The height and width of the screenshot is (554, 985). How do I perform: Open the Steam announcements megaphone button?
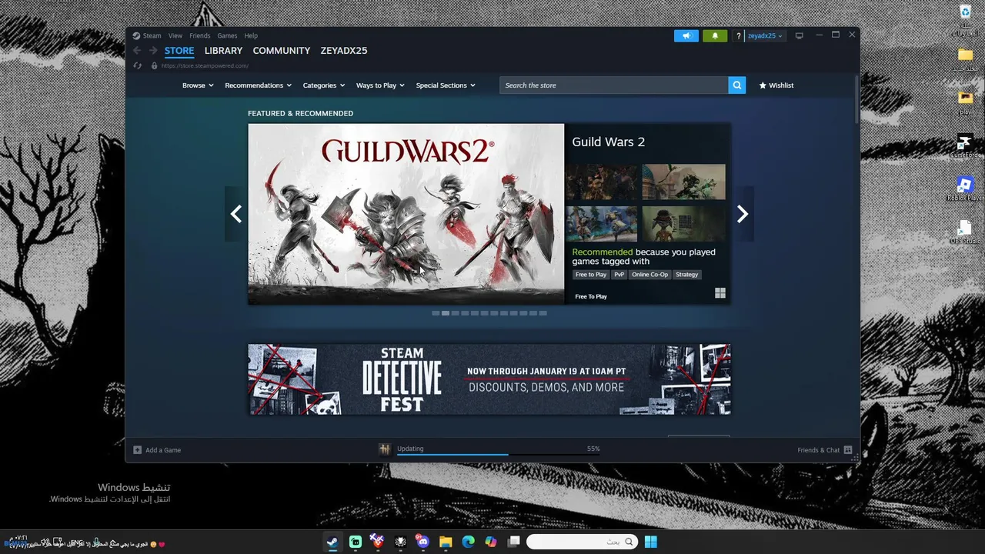(x=686, y=35)
